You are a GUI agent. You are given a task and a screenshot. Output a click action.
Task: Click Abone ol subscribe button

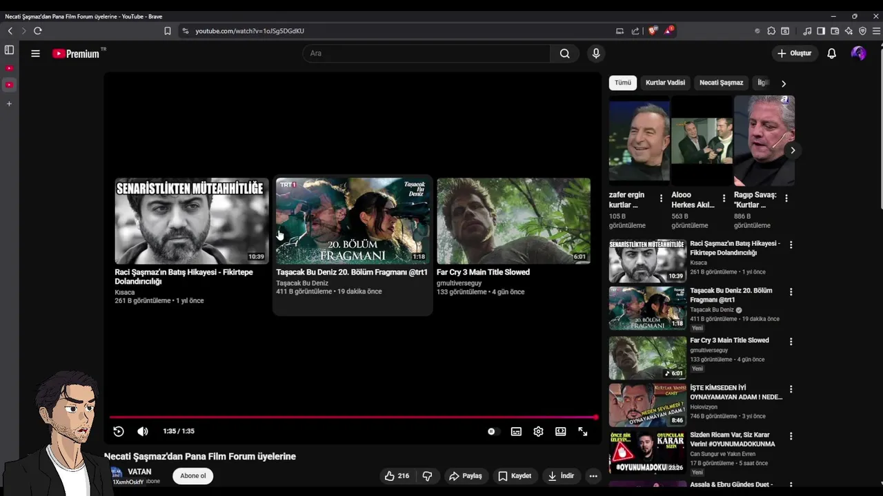(193, 476)
